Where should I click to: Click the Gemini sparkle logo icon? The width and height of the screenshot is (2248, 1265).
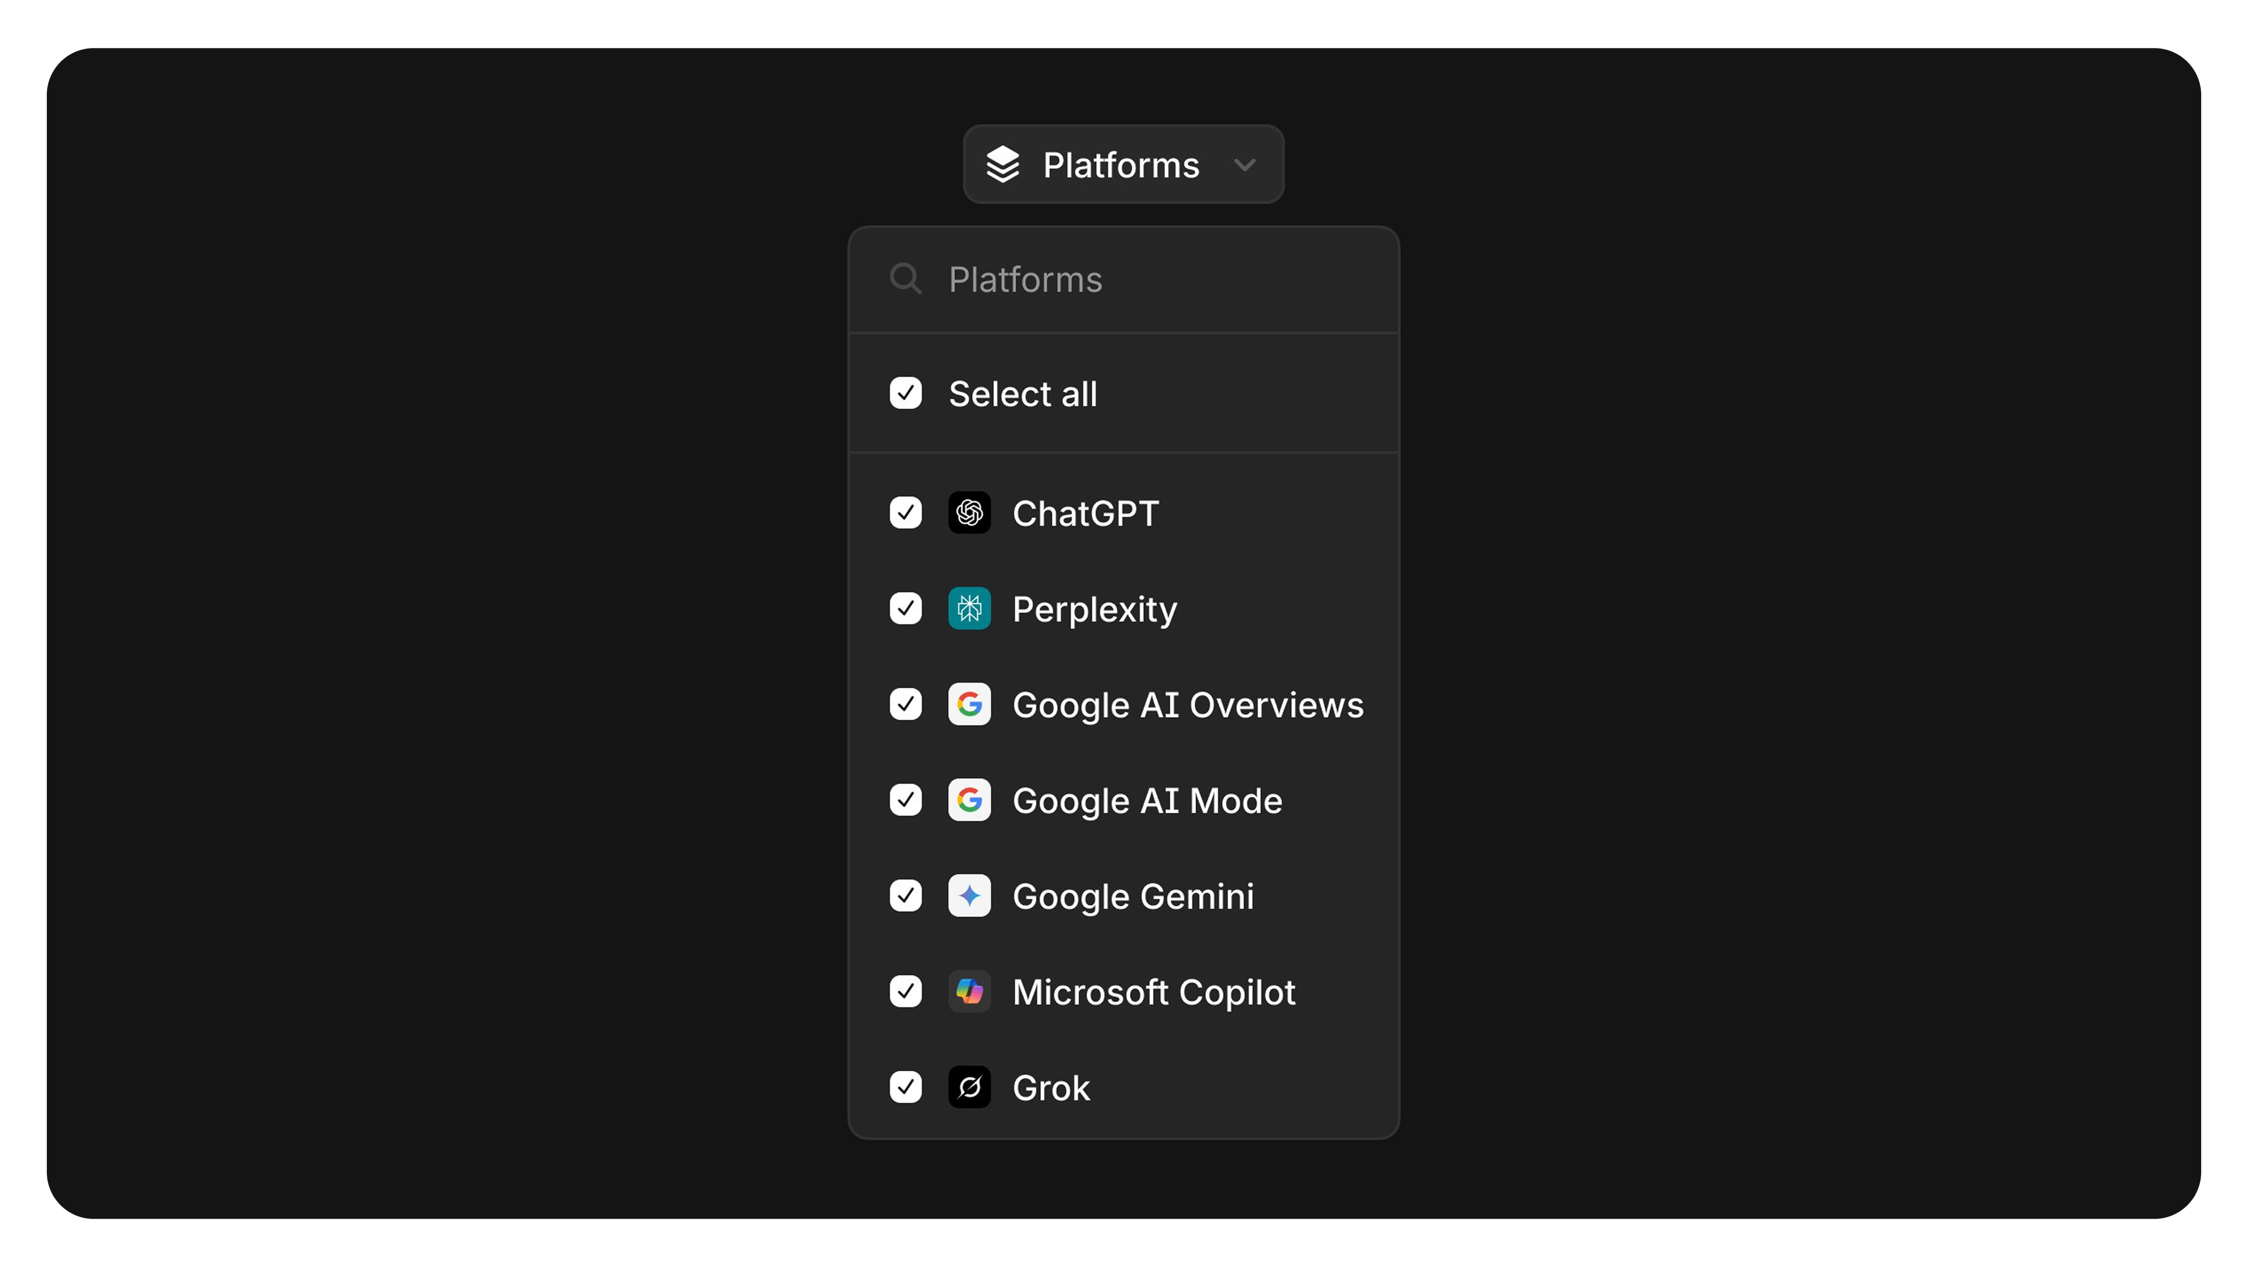969,896
